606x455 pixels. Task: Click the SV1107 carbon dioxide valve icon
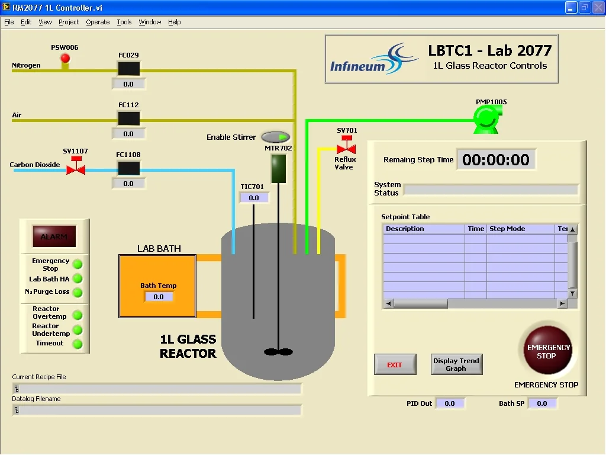pos(76,169)
